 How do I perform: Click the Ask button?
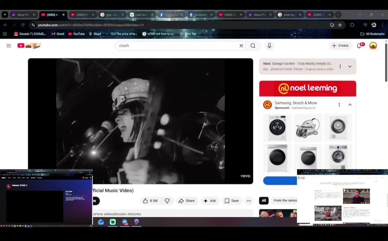210,201
